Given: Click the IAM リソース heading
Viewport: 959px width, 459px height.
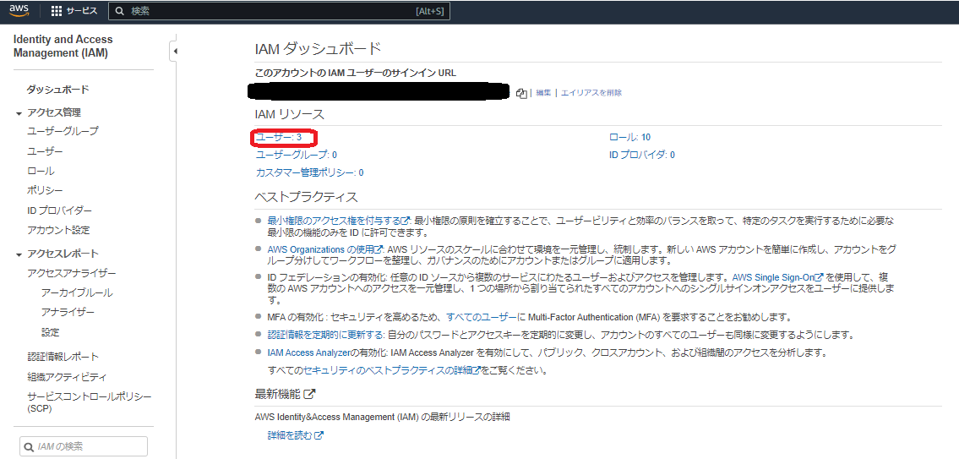Looking at the screenshot, I should pos(289,114).
